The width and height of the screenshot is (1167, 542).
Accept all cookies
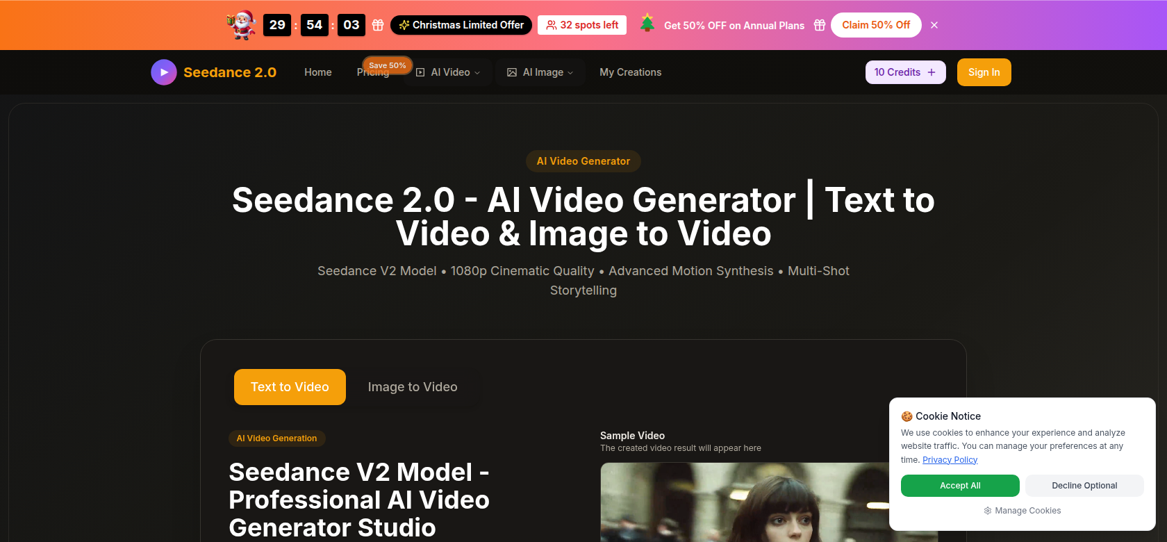click(x=960, y=486)
